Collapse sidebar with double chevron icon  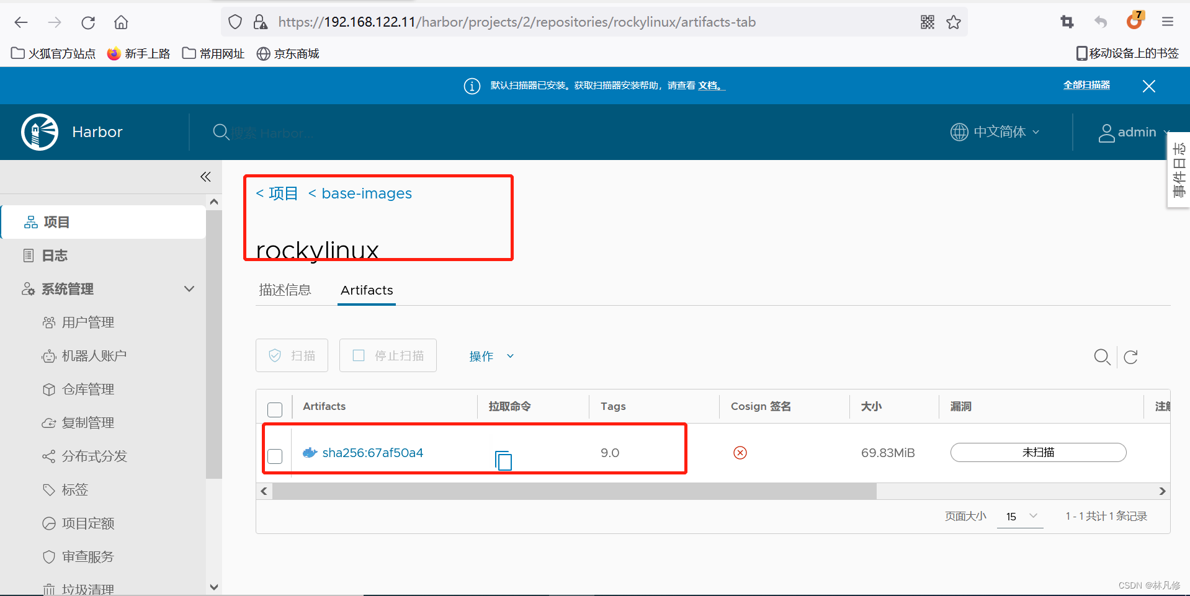pos(205,177)
